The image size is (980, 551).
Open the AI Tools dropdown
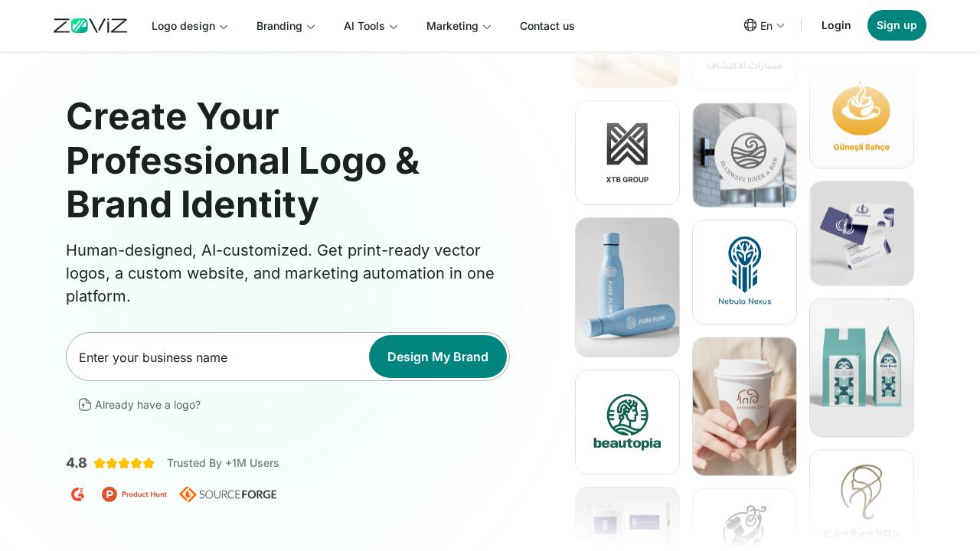(x=371, y=26)
